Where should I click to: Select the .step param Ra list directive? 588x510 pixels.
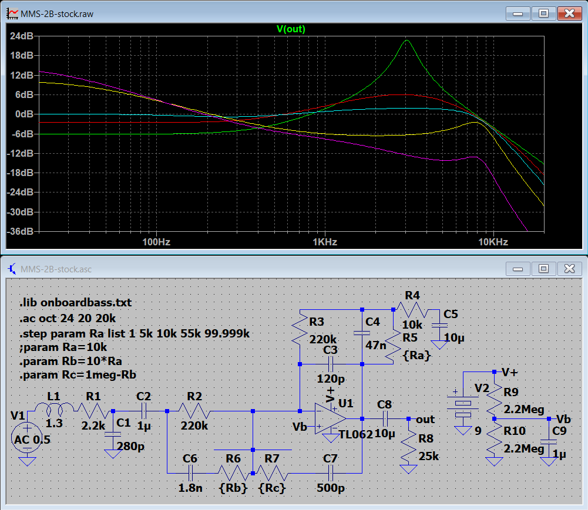coord(135,333)
